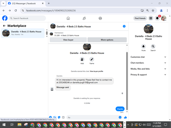The image size is (171, 128).
Task: Click the chat messages vertical scrollbar
Action: tap(127, 81)
